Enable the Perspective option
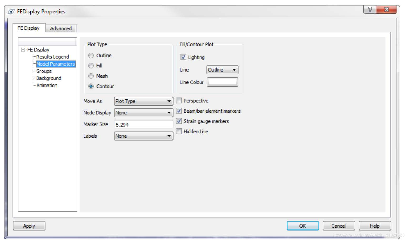This screenshot has height=240, width=407. pos(179,101)
